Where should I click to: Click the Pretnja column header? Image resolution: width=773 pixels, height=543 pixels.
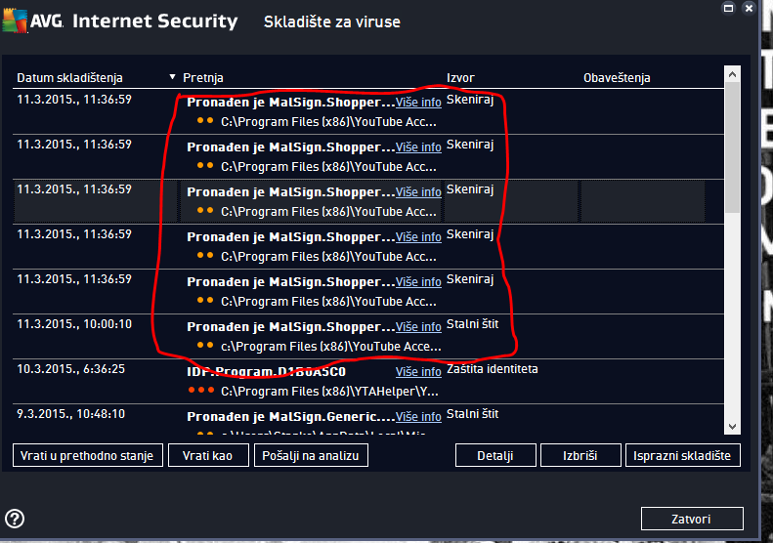pyautogui.click(x=203, y=78)
